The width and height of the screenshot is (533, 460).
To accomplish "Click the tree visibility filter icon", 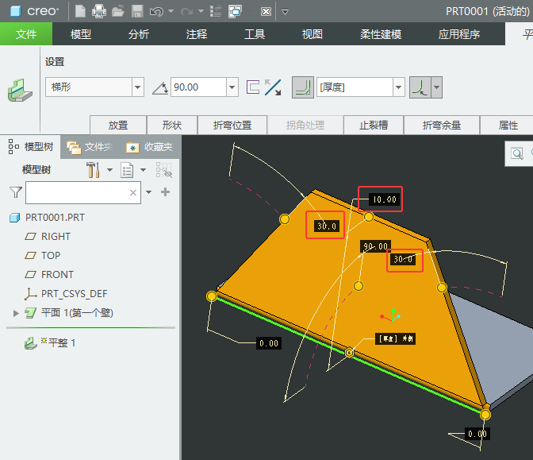I will [x=164, y=169].
